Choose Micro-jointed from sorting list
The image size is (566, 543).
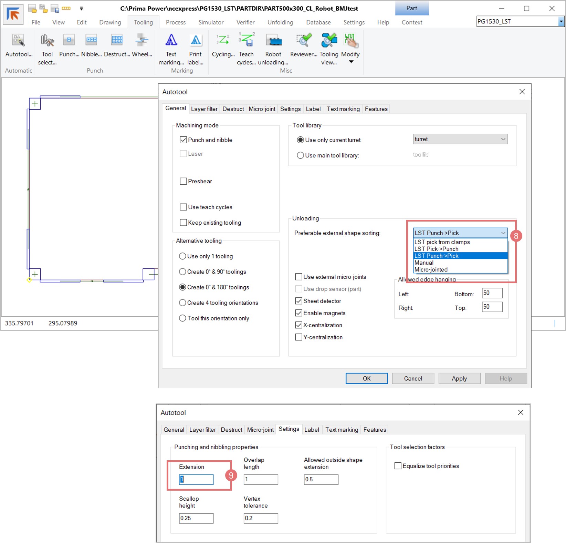(x=431, y=270)
